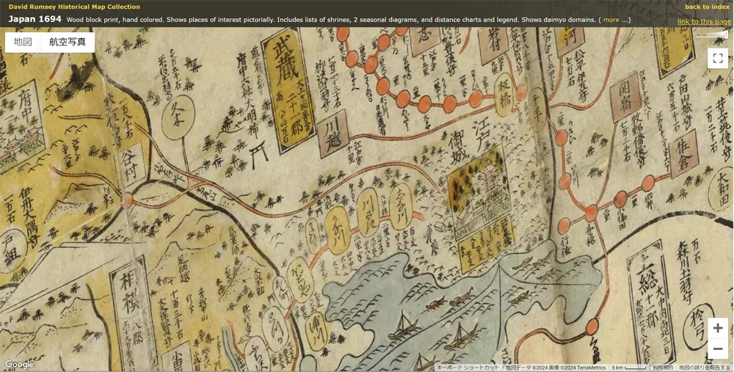Zoom out with the minus button
The image size is (734, 372).
pyautogui.click(x=718, y=349)
